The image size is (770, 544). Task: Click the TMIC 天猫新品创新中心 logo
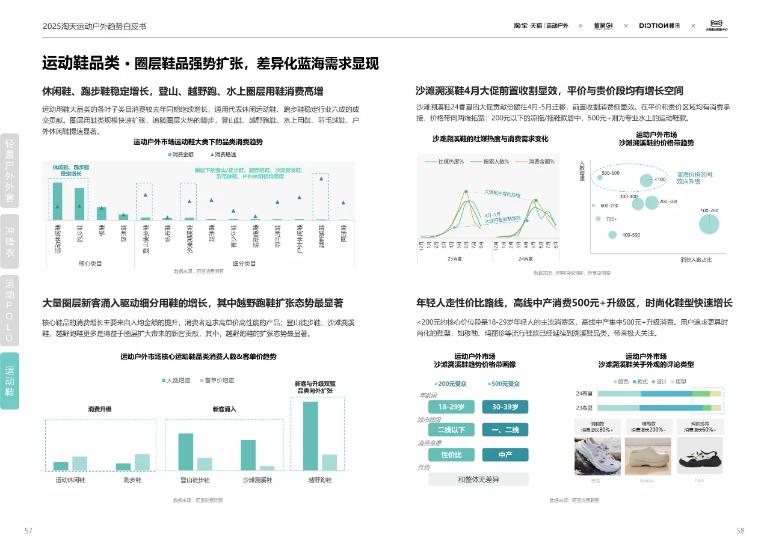pyautogui.click(x=716, y=25)
